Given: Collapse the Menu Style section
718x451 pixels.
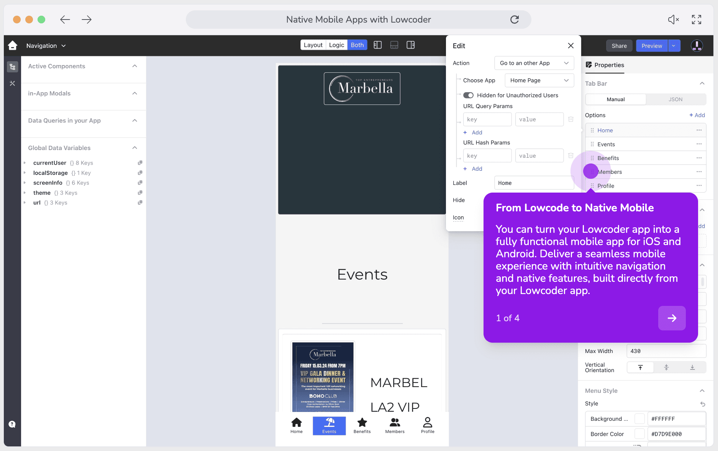Looking at the screenshot, I should click(702, 391).
